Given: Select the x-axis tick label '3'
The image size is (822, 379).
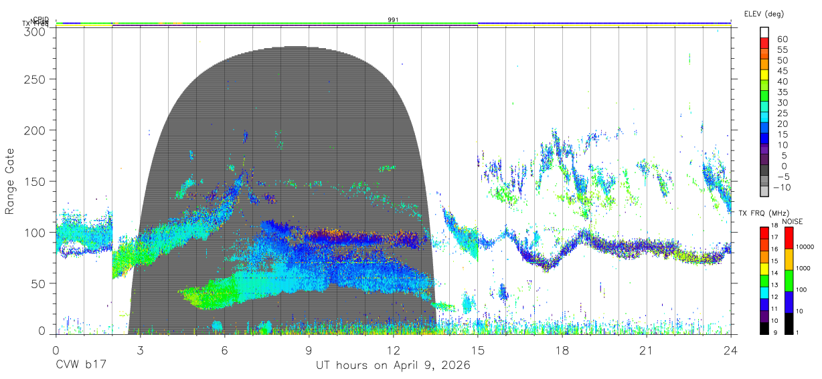Looking at the screenshot, I should (140, 350).
